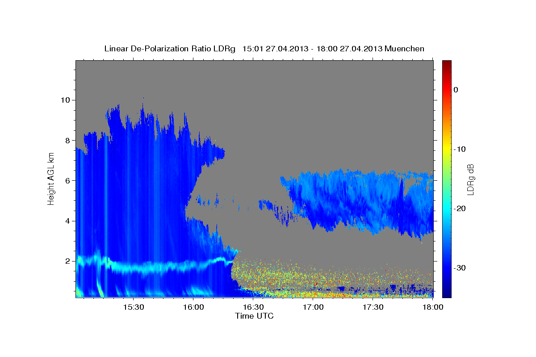
Task: Click the colorbar value 0
Action: click(456, 90)
